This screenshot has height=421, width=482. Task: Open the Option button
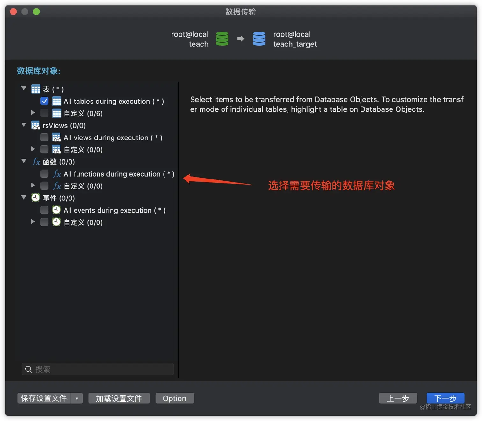pyautogui.click(x=174, y=398)
